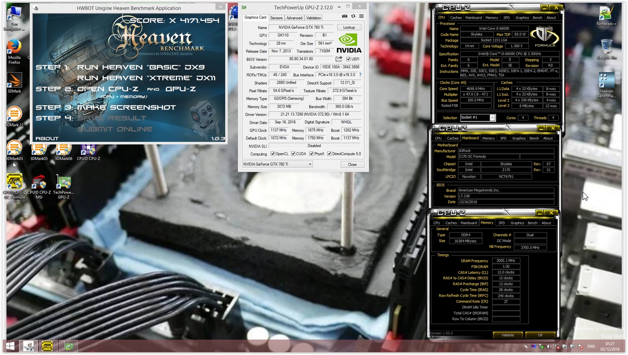This screenshot has width=628, height=355.
Task: Select the GPU-Z Graphics Card tab
Action: tap(255, 17)
